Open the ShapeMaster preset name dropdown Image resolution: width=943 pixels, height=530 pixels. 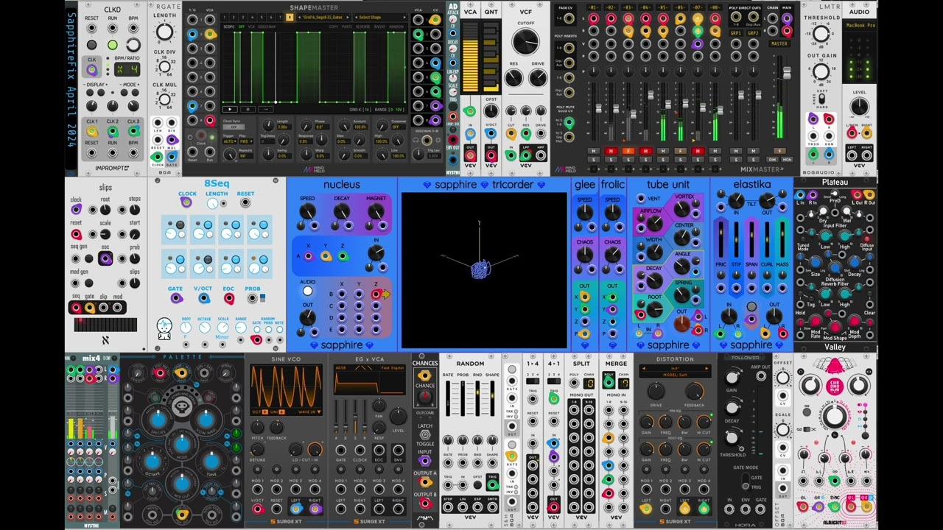coord(323,18)
